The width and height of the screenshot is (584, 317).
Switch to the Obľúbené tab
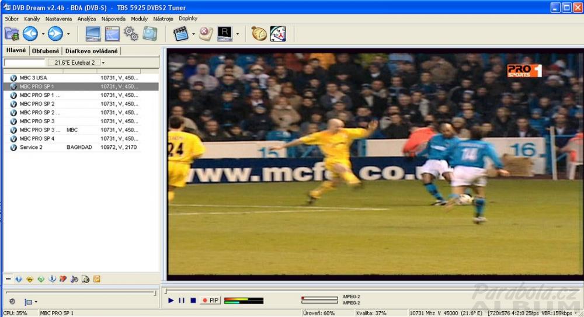46,51
